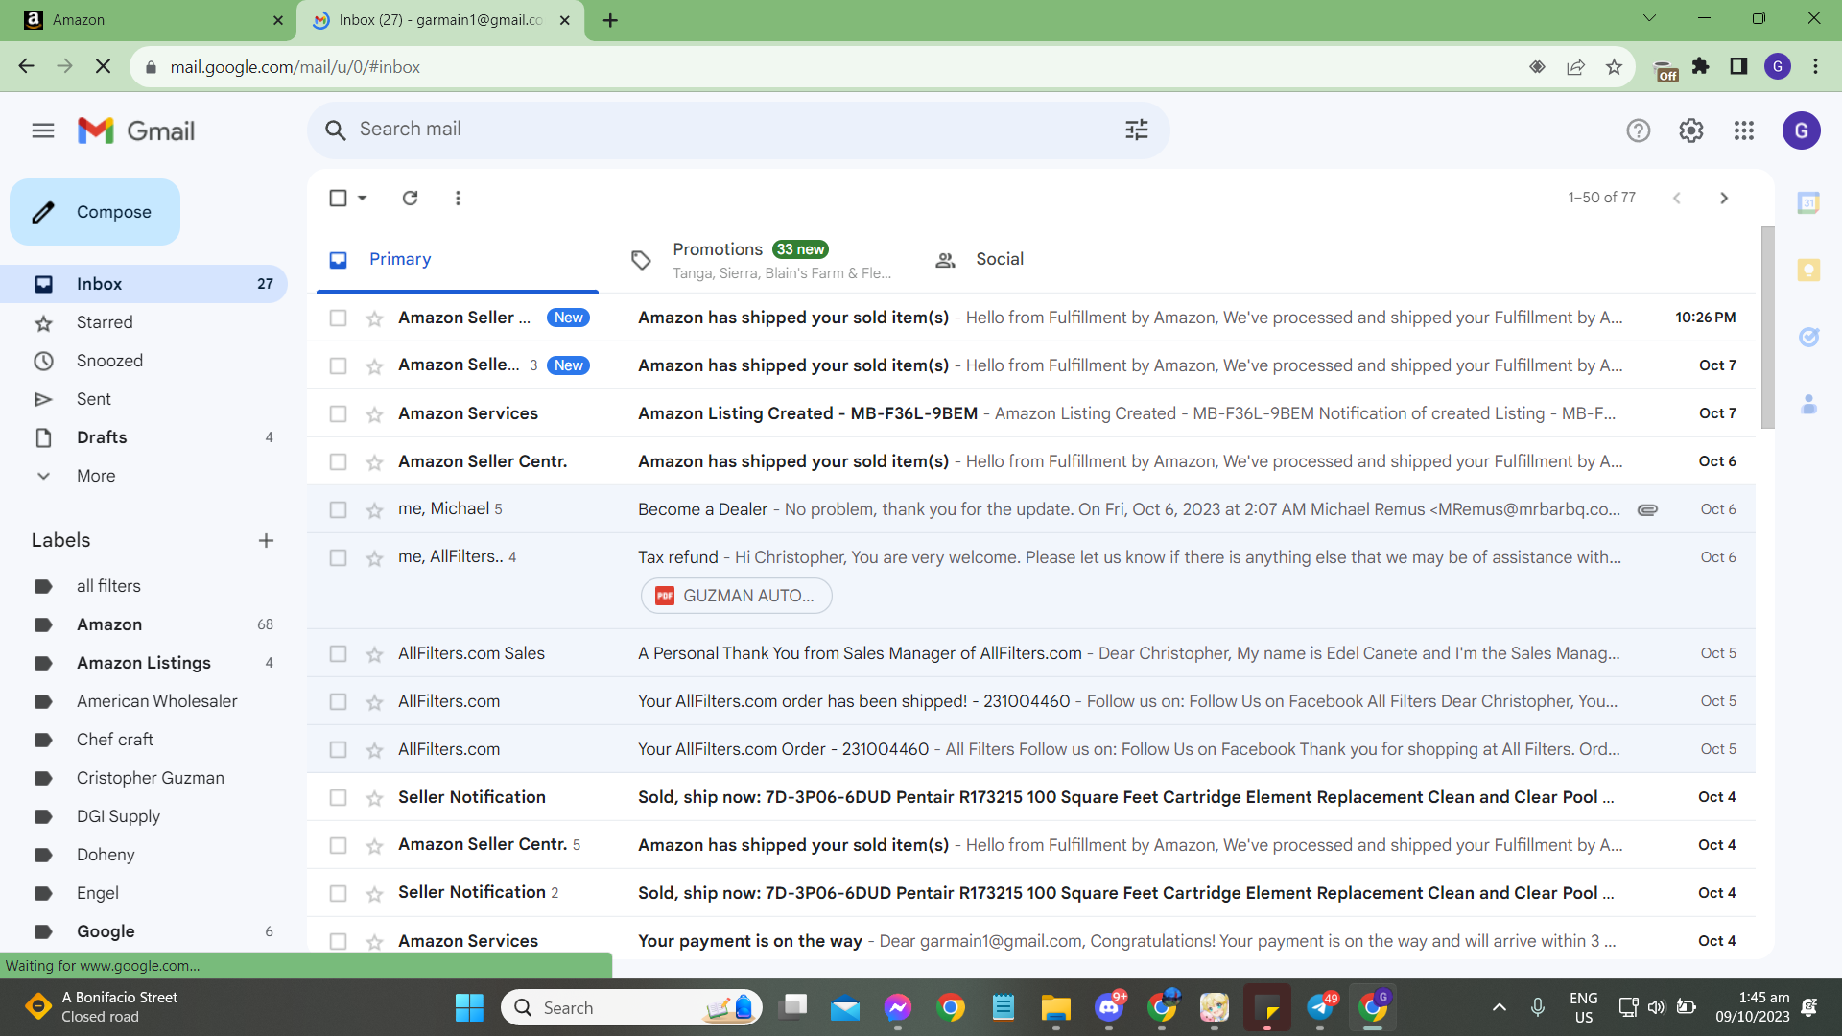
Task: Click the search options filter icon
Action: point(1137,129)
